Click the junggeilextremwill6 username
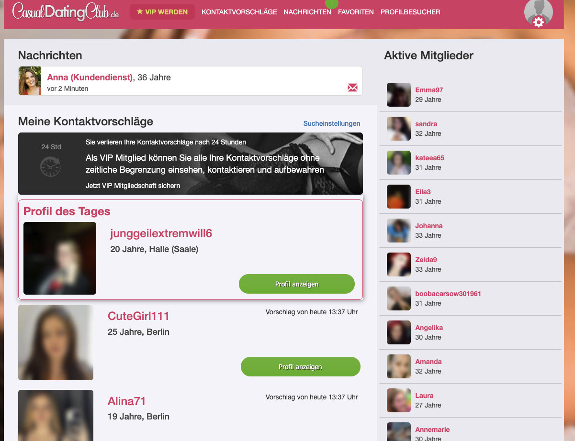 [x=161, y=233]
